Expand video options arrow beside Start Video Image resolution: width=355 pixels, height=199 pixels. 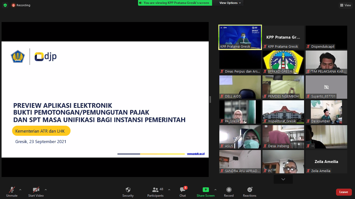click(x=46, y=189)
